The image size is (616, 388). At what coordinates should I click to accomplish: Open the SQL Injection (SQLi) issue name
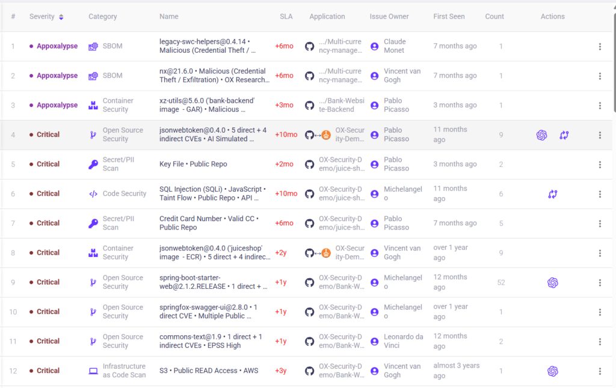pyautogui.click(x=212, y=193)
